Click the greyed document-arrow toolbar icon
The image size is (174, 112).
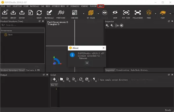pyautogui.click(x=30, y=12)
